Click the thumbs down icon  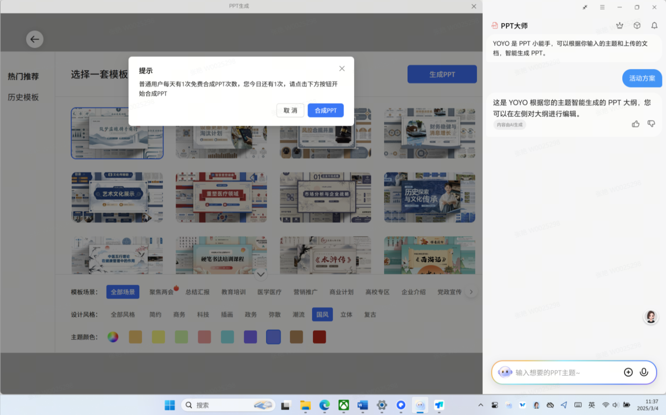pos(651,124)
